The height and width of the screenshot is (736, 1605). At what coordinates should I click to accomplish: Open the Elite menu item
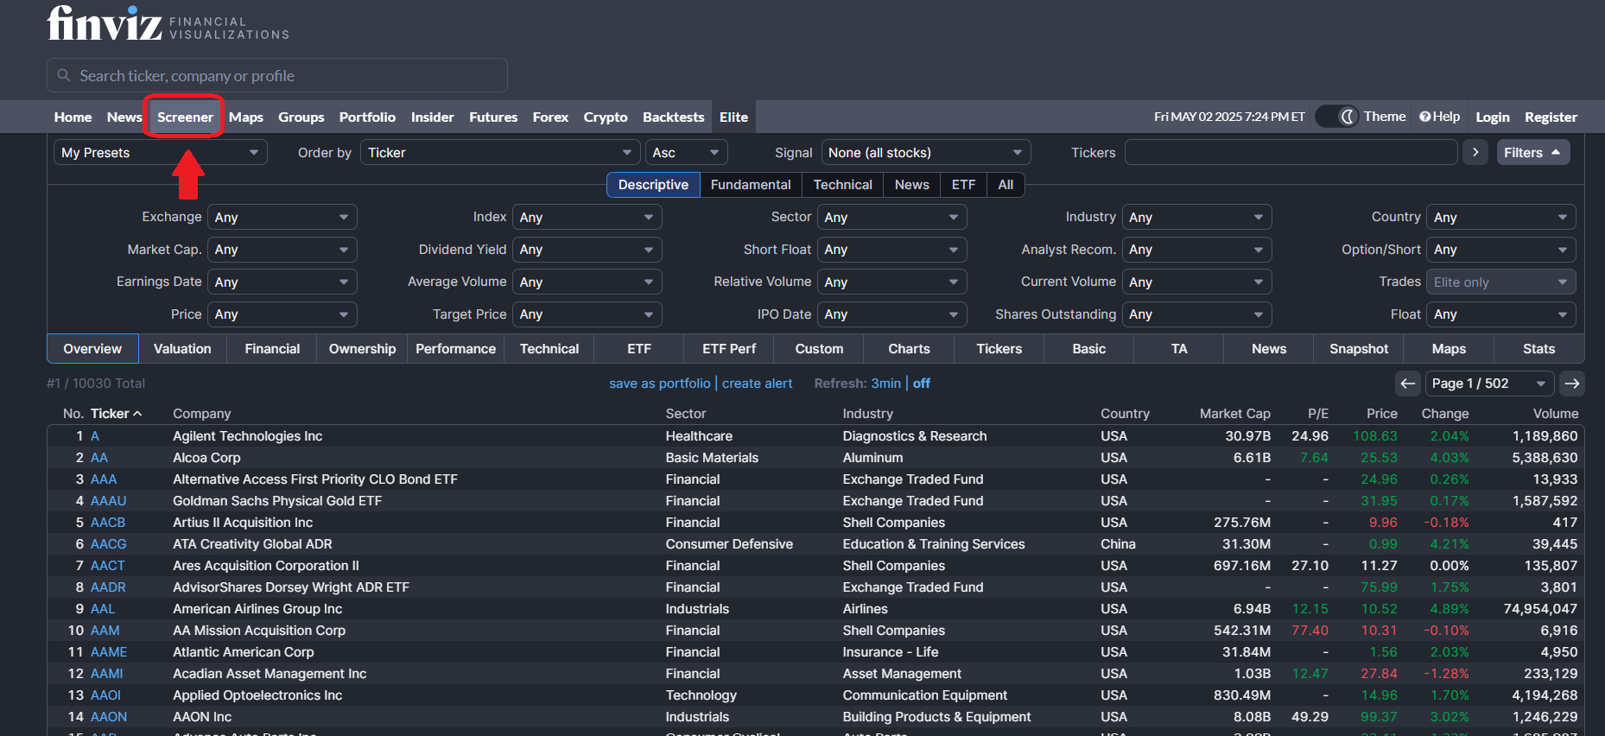coord(733,117)
